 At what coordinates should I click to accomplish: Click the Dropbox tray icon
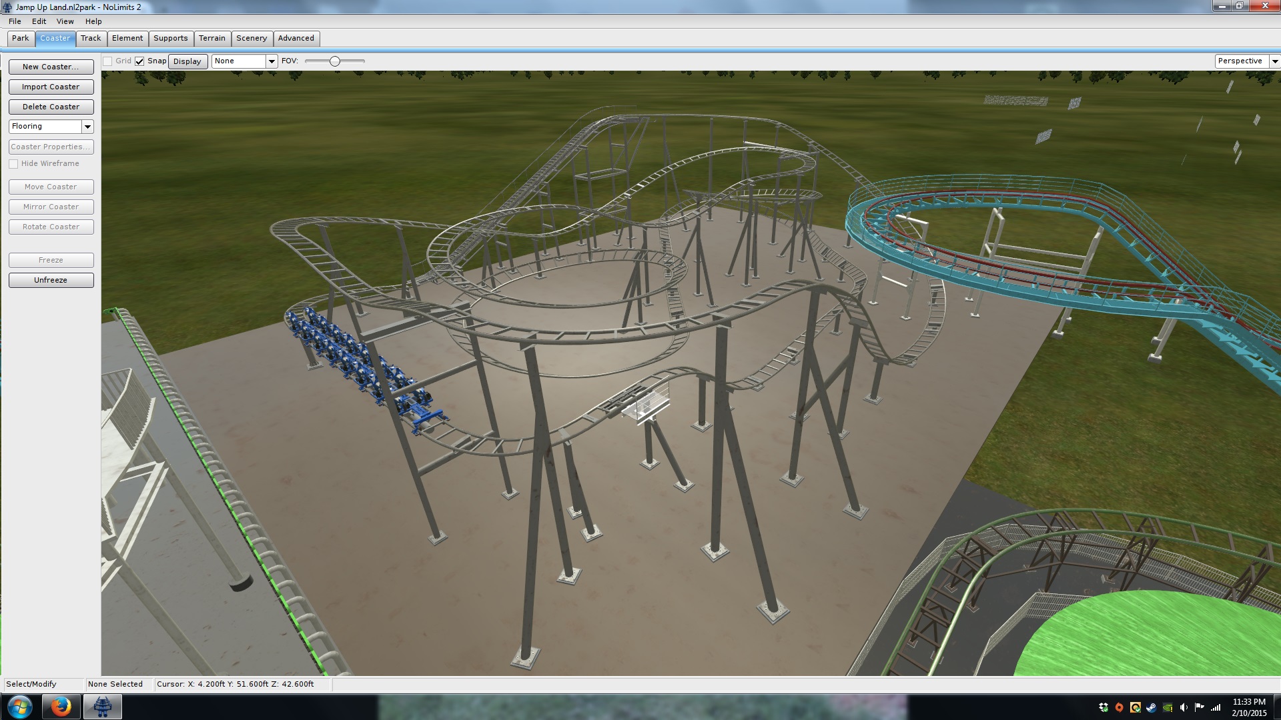click(1104, 707)
